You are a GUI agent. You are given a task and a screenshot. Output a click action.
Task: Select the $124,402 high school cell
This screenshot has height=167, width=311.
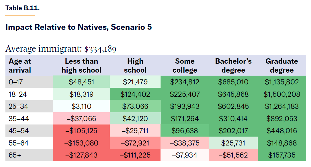click(x=135, y=94)
